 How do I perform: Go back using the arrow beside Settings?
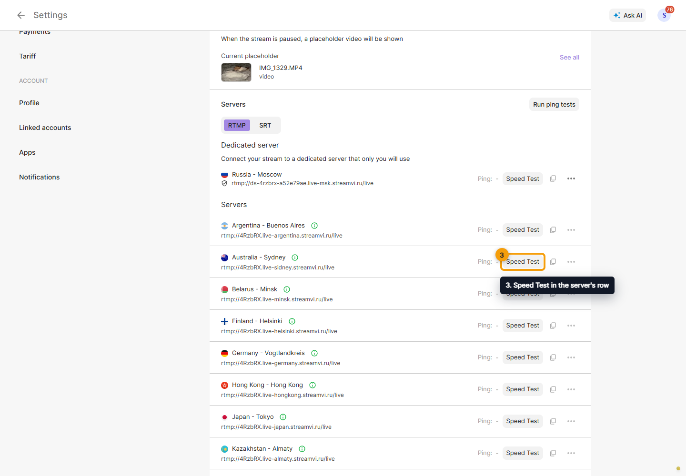[x=21, y=15]
